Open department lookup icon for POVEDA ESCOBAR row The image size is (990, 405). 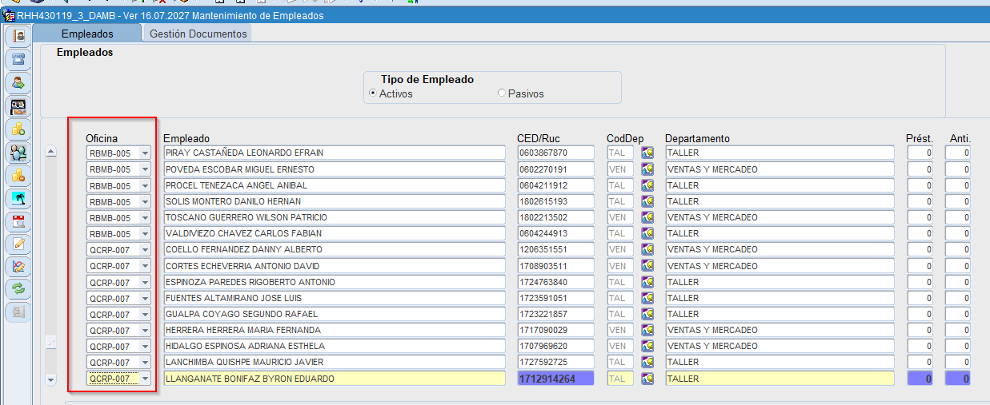[x=647, y=169]
